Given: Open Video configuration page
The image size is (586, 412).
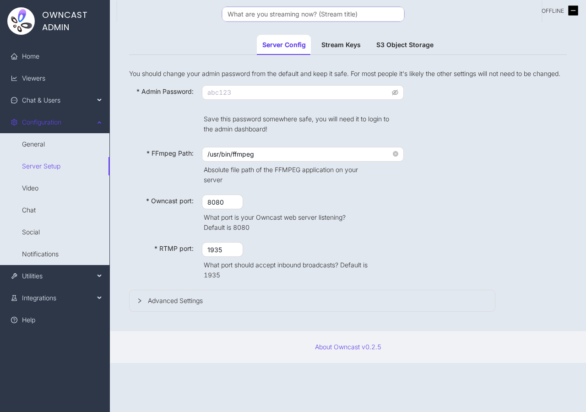Looking at the screenshot, I should pyautogui.click(x=55, y=188).
